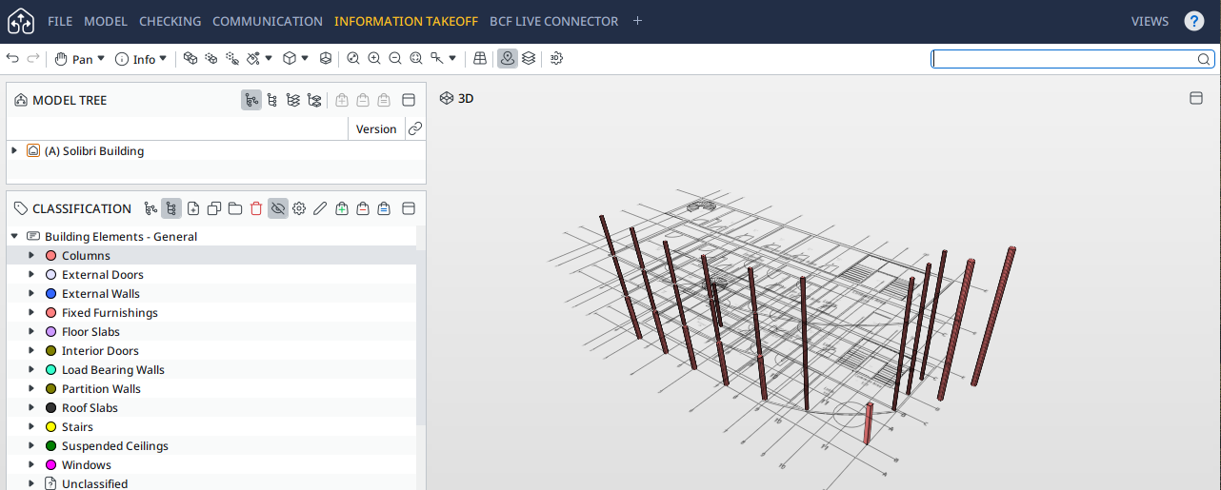Open the VIEWS menu button
The height and width of the screenshot is (490, 1221).
1150,21
